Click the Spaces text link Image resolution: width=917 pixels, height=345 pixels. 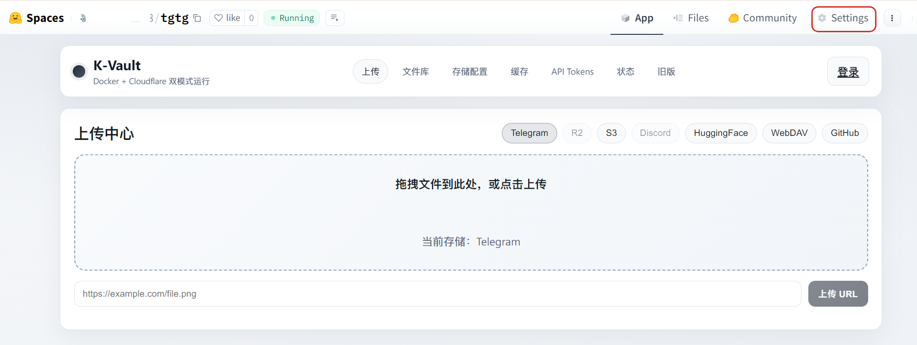point(45,18)
